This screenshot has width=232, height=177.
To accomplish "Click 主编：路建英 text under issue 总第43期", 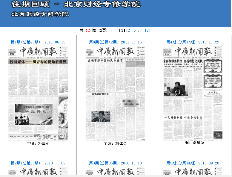I will click(x=38, y=144).
